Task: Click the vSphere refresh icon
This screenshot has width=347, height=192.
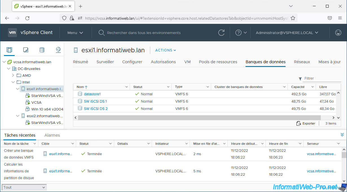Action: (221, 33)
